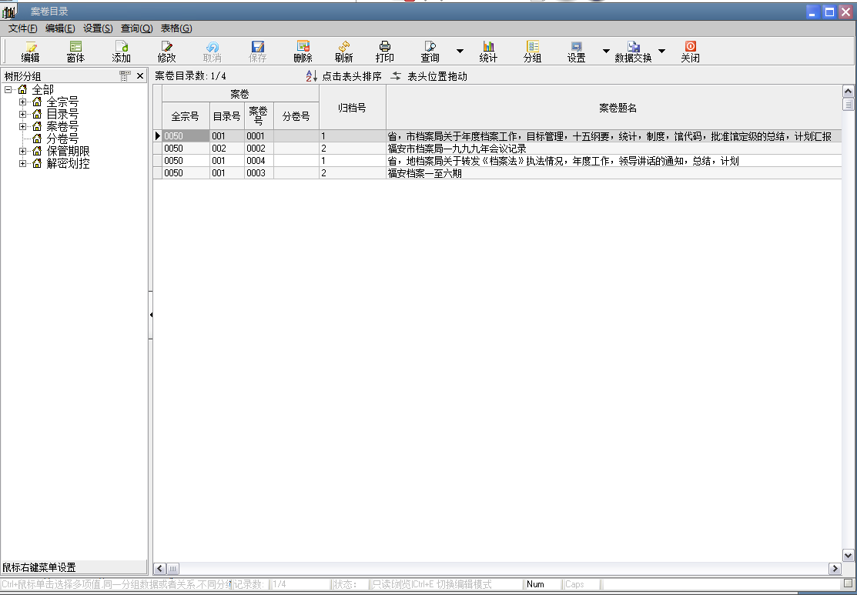Click the splitter collapse arrow beside tree panel
Image resolution: width=857 pixels, height=595 pixels.
(x=151, y=315)
